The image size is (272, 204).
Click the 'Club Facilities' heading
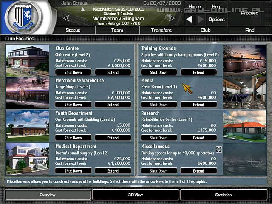pos(20,38)
